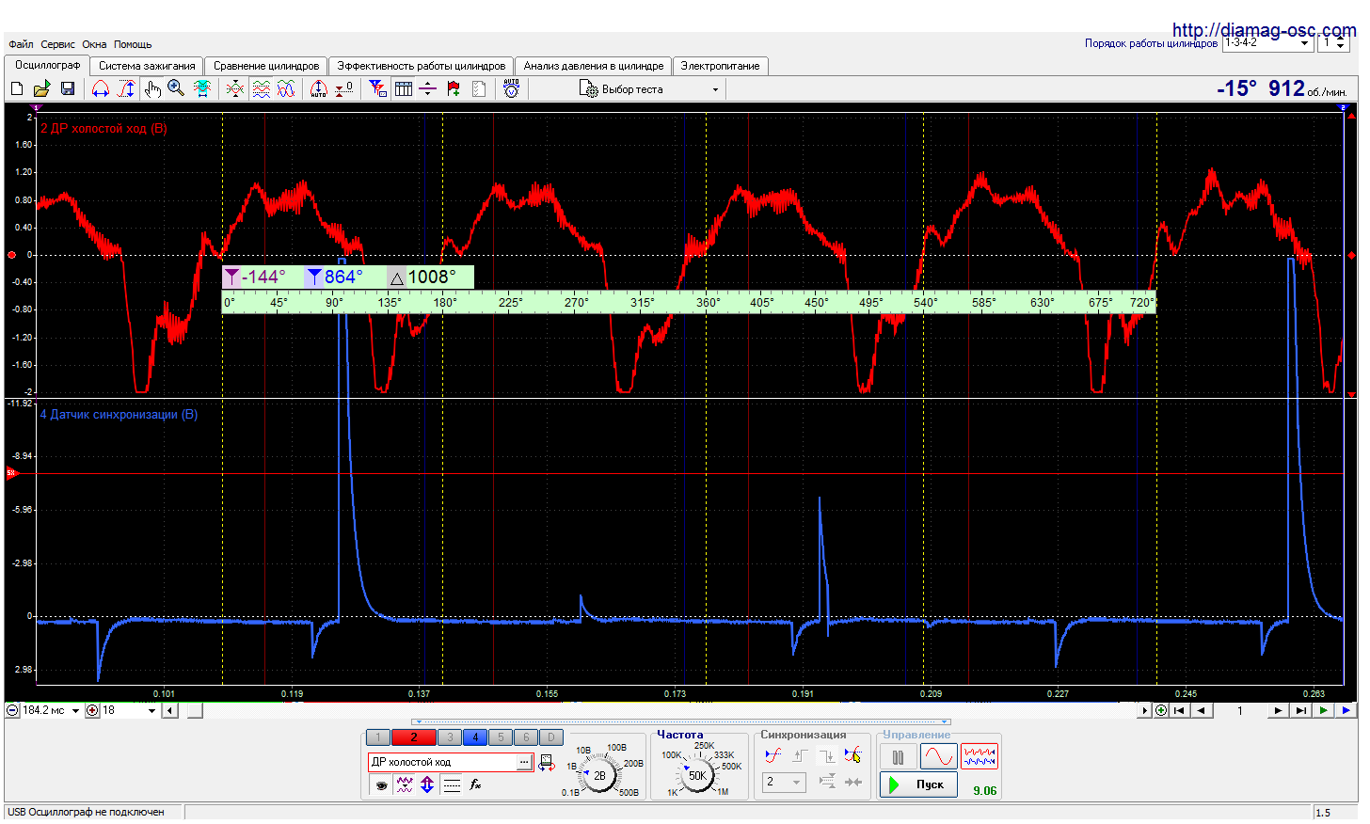The image size is (1370, 824).
Task: Open the Выбор теста dropdown
Action: click(x=649, y=89)
